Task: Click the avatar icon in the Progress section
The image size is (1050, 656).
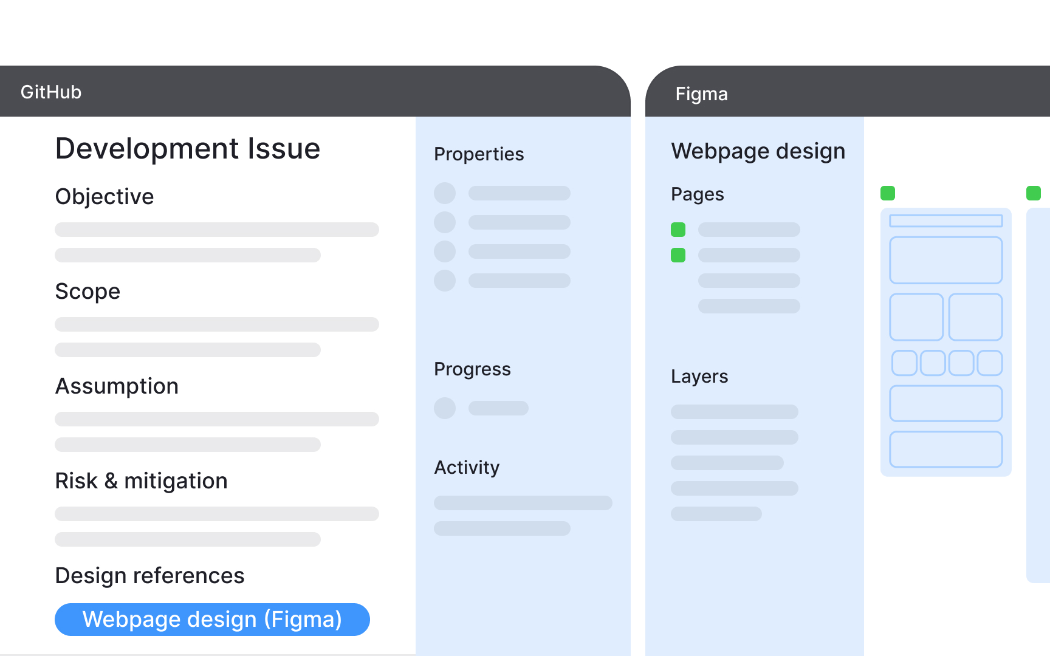Action: (444, 408)
